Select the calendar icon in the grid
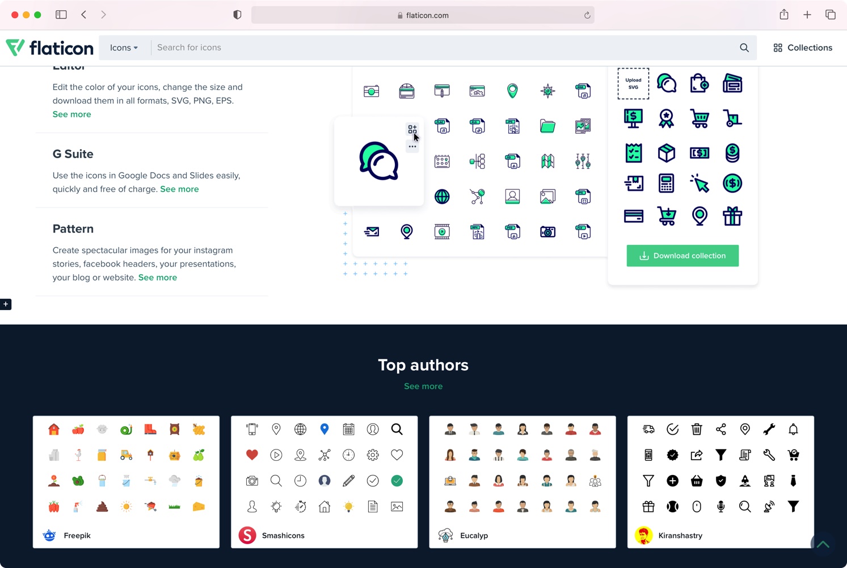847x568 pixels. 442,161
